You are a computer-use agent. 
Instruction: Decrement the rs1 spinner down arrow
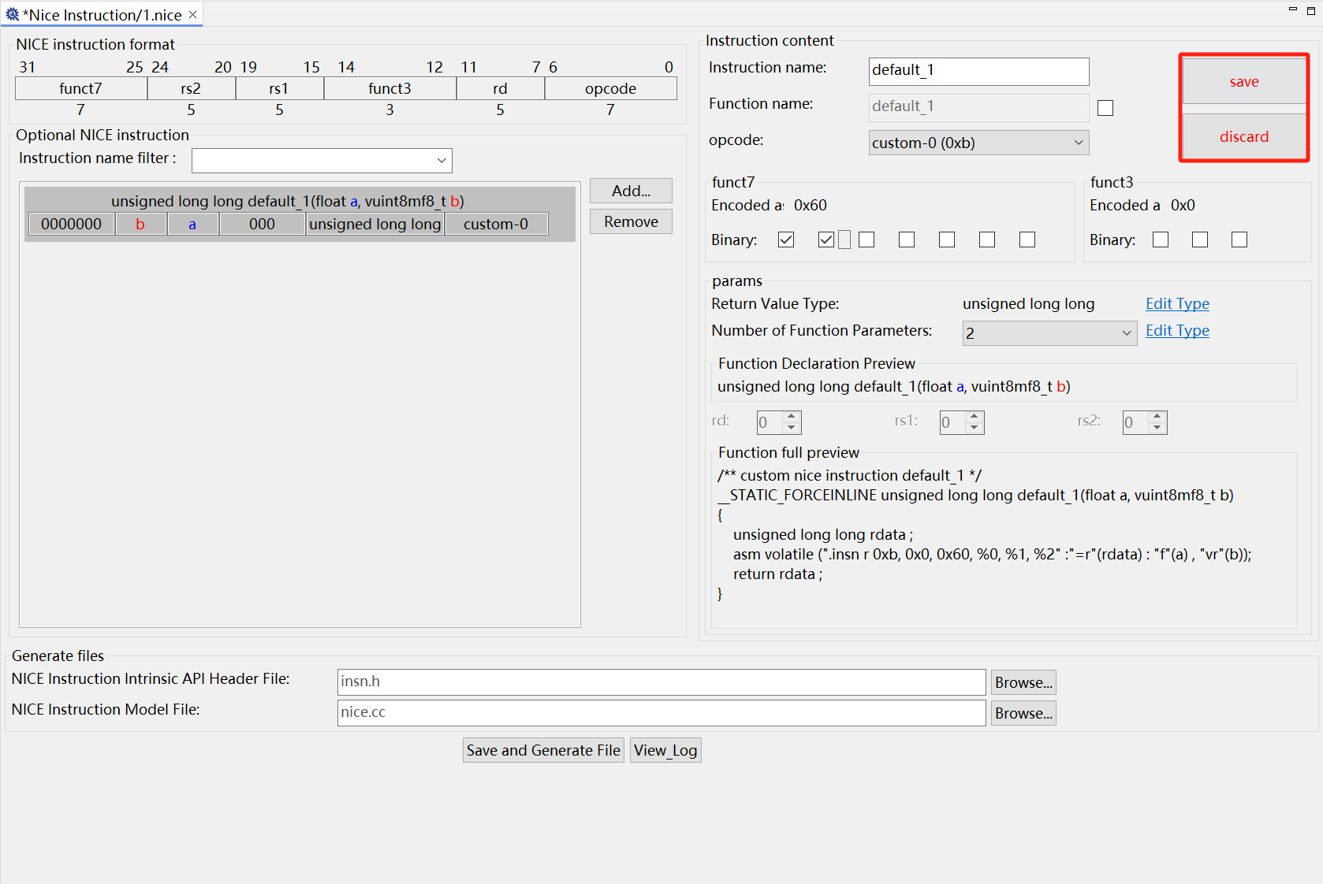[x=975, y=428]
